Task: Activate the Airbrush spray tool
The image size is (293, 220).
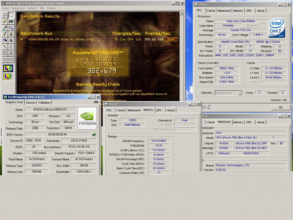Action: [x=5, y=40]
